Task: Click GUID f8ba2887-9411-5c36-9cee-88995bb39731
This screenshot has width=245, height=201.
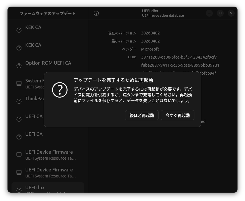Action: (180, 65)
